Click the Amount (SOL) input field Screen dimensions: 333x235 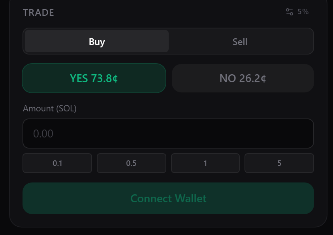tap(168, 133)
